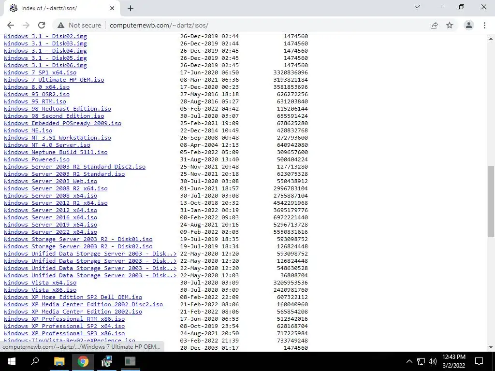Viewport: 495px width, 371px height.
Task: Open Windows NT 4.0 Server.iso
Action: tap(47, 145)
